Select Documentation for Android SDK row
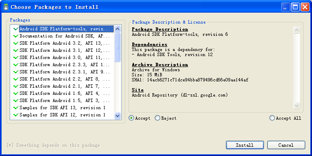Image resolution: width=312 pixels, height=156 pixels. point(62,36)
